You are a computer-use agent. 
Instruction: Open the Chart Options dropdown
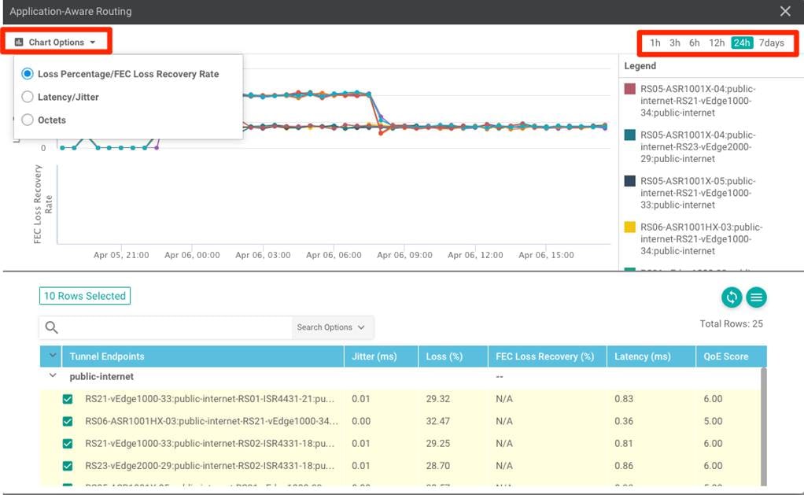(x=55, y=42)
